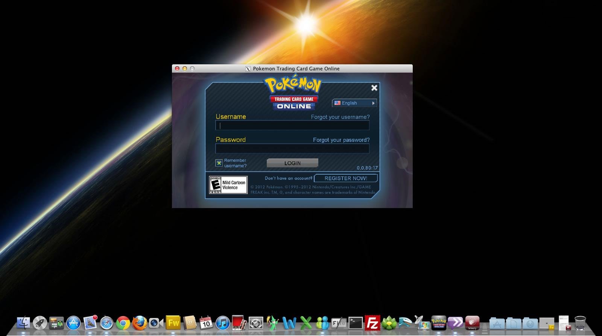This screenshot has width=602, height=336.
Task: Launch Google Chrome from the Dock
Action: tap(123, 323)
